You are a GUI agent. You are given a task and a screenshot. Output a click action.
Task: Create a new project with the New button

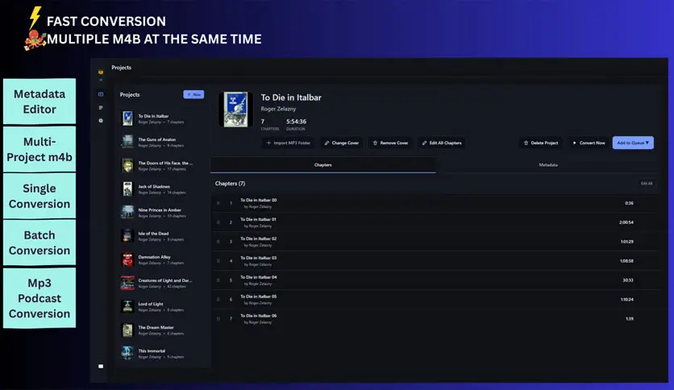193,94
